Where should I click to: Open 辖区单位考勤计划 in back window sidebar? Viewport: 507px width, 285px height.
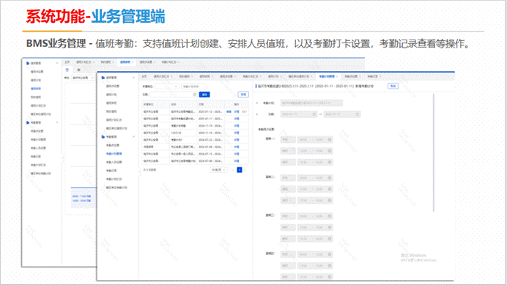coord(41,174)
